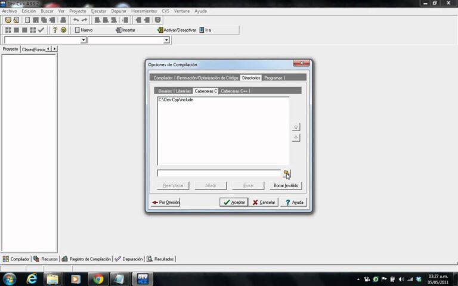The height and width of the screenshot is (286, 458).
Task: Click the Por Omisión button
Action: pos(166,202)
